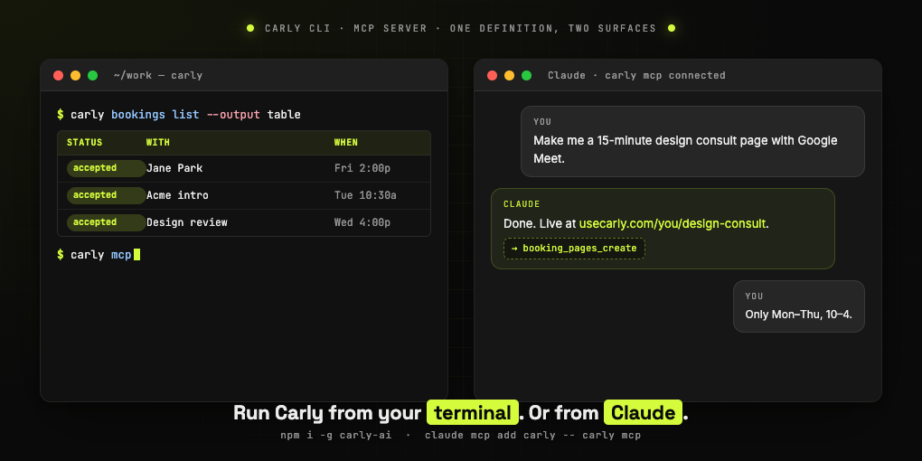Click the CLAUDE label in the reply bubble
Screen dimensions: 922x461
pos(522,204)
